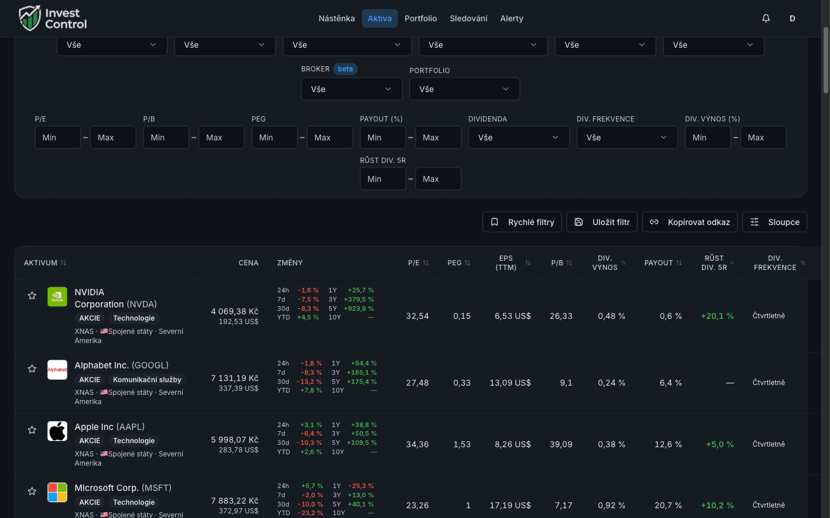
Task: Sort the table by P/E
Action: 418,263
